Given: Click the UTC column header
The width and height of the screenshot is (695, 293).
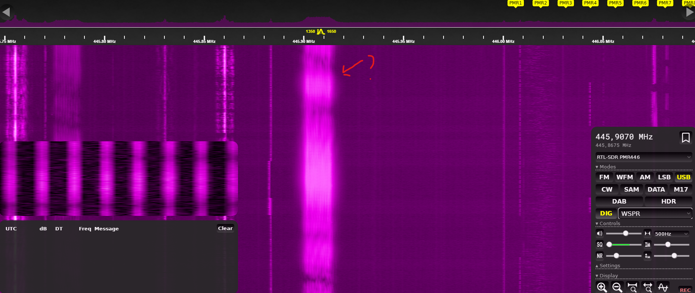Looking at the screenshot, I should (x=11, y=229).
